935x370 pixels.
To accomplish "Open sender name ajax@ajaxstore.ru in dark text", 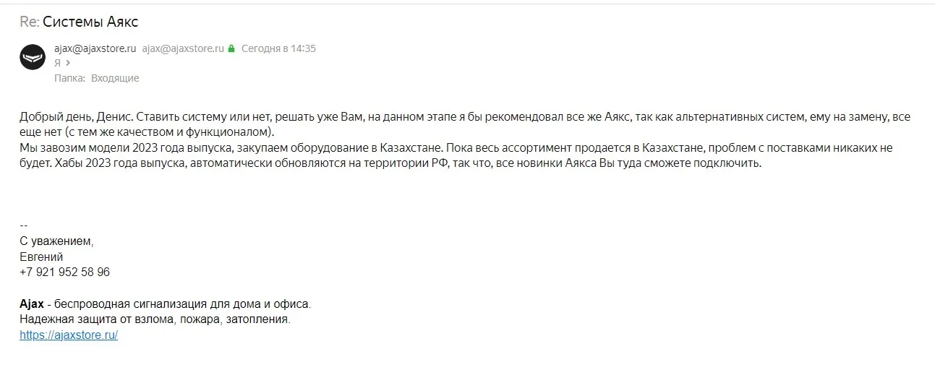I will 95,48.
